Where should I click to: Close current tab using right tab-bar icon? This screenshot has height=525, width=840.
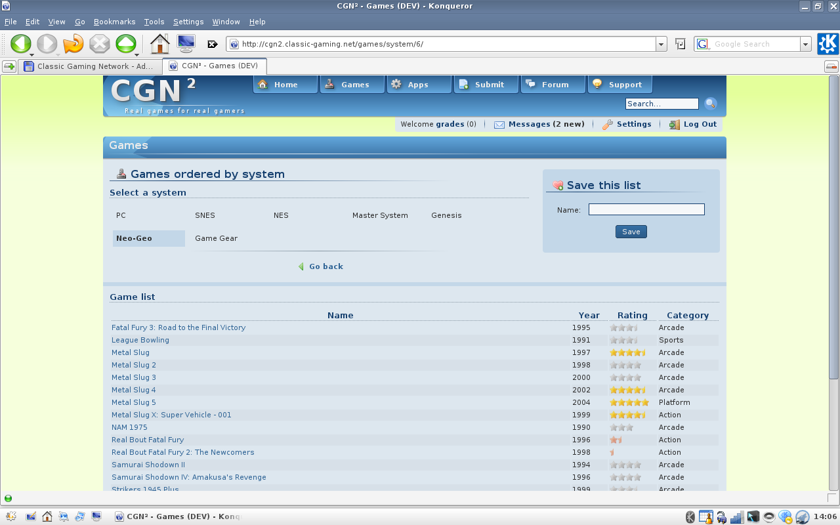pos(831,66)
